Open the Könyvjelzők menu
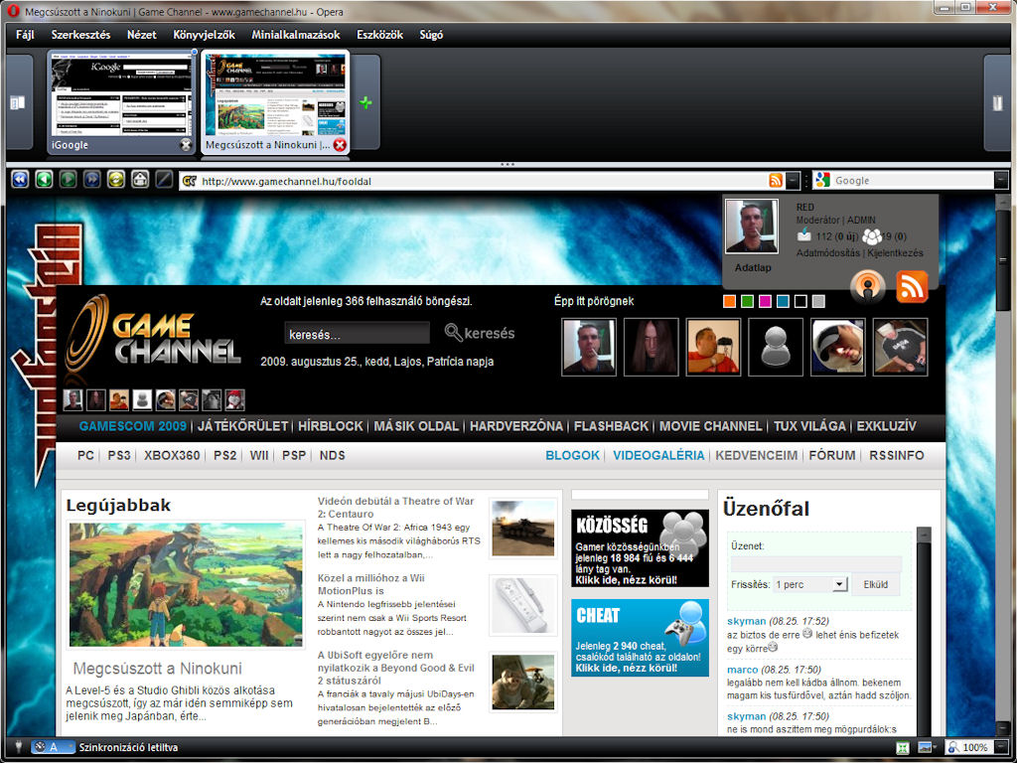This screenshot has width=1017, height=763. point(204,35)
